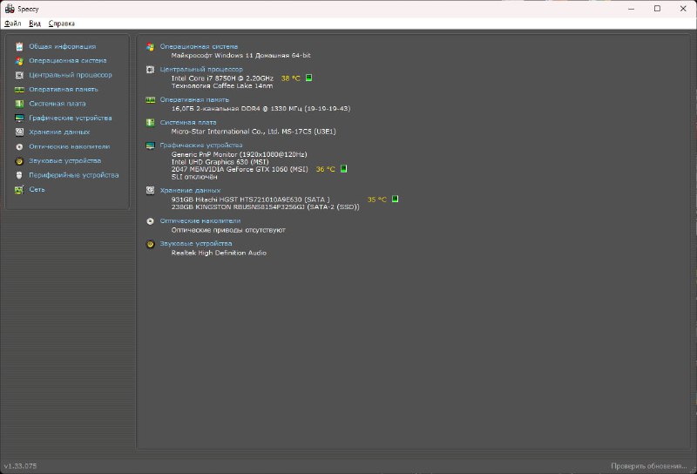This screenshot has height=474, width=697.
Task: Click the RAM icon beside Оперативная память summary
Action: (x=150, y=99)
